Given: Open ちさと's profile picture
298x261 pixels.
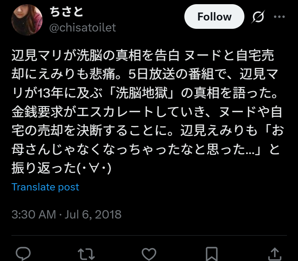Looking at the screenshot, I should (27, 20).
